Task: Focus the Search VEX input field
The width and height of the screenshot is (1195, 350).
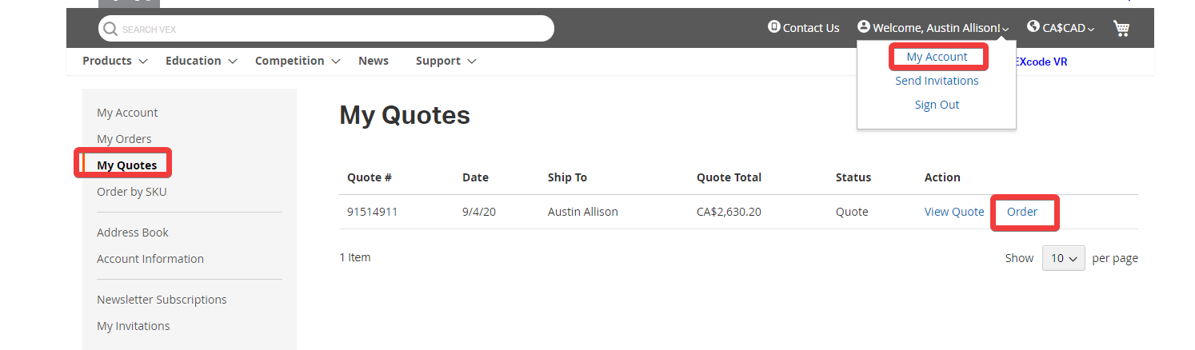Action: tap(336, 29)
